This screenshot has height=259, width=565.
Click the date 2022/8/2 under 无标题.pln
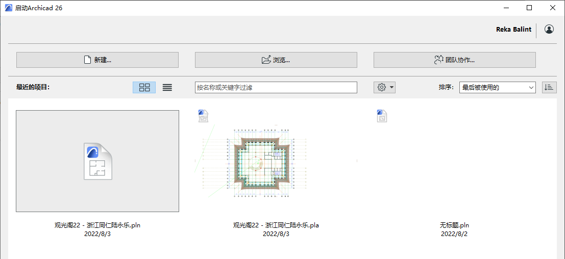click(x=454, y=234)
